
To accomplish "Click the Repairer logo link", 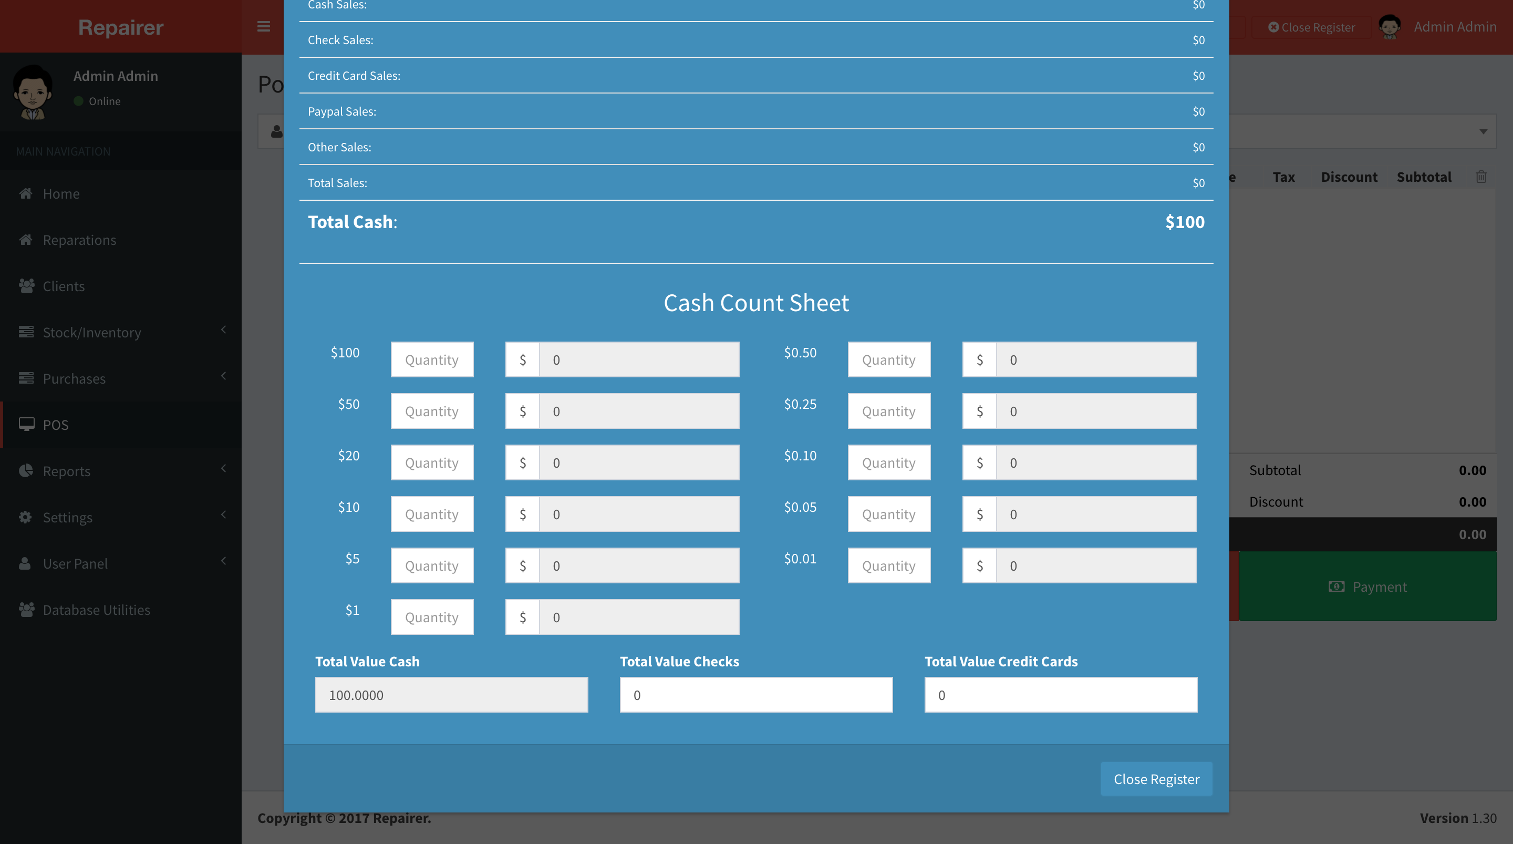I will pos(121,27).
